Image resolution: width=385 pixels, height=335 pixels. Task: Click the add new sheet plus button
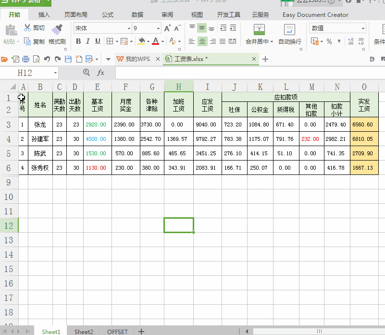point(141,332)
